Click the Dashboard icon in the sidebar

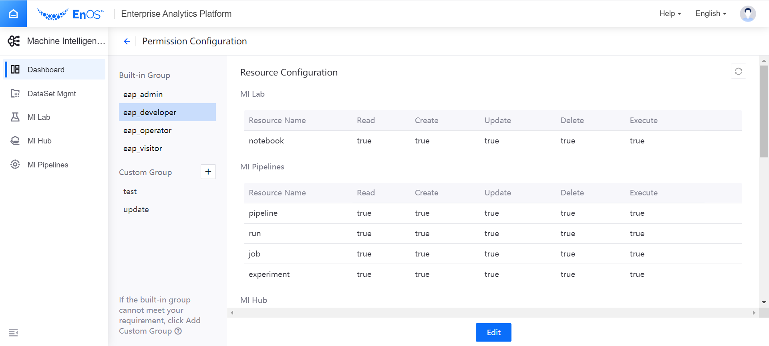point(15,70)
